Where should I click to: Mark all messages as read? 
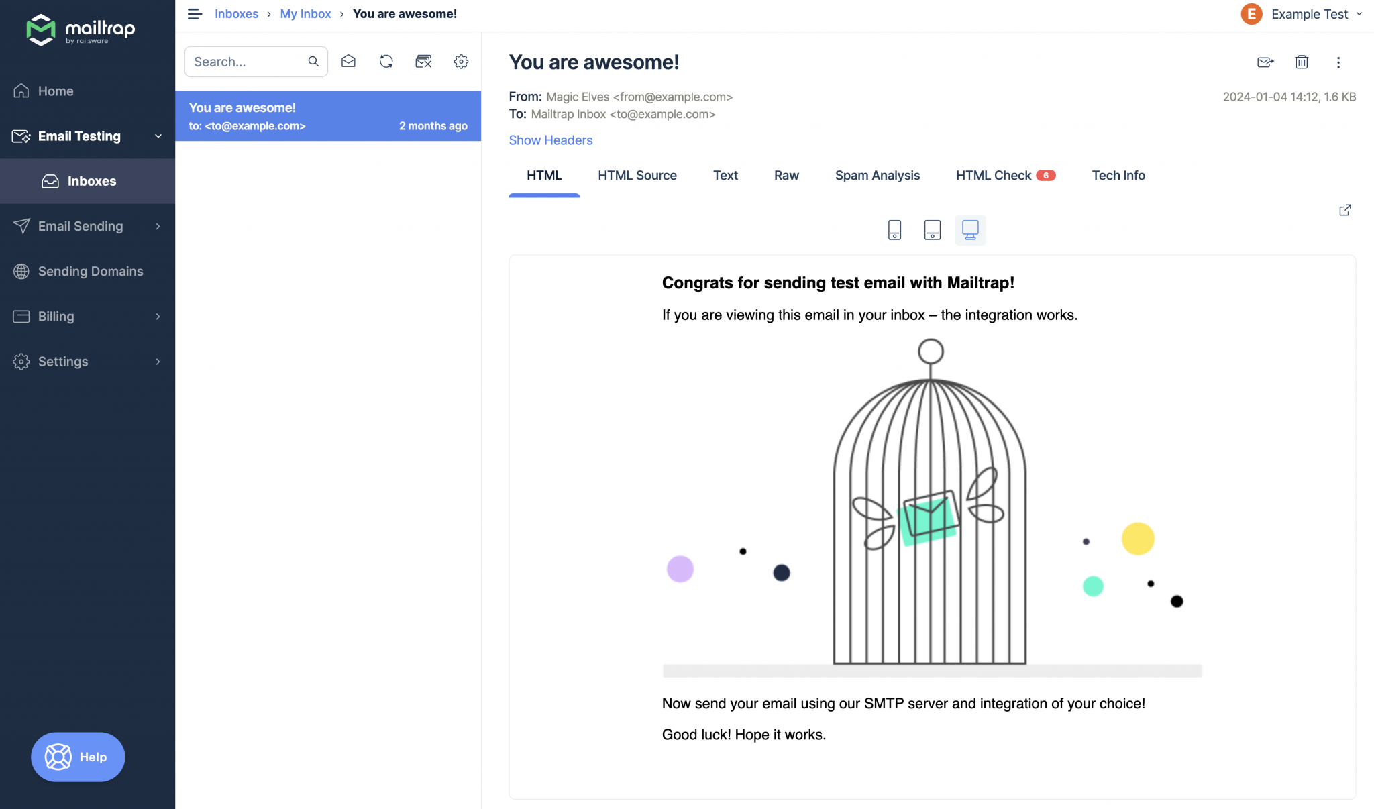348,61
